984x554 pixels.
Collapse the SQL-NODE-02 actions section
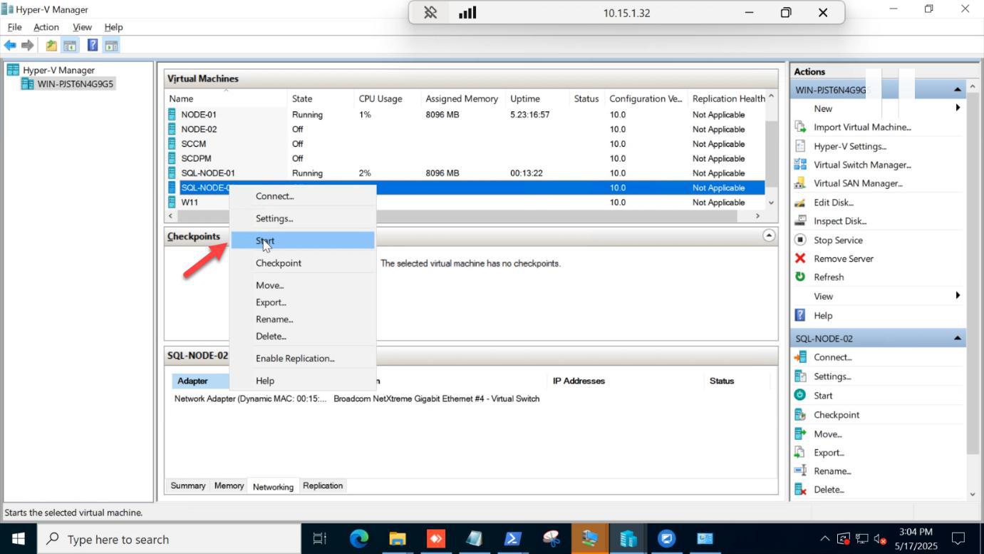tap(958, 339)
